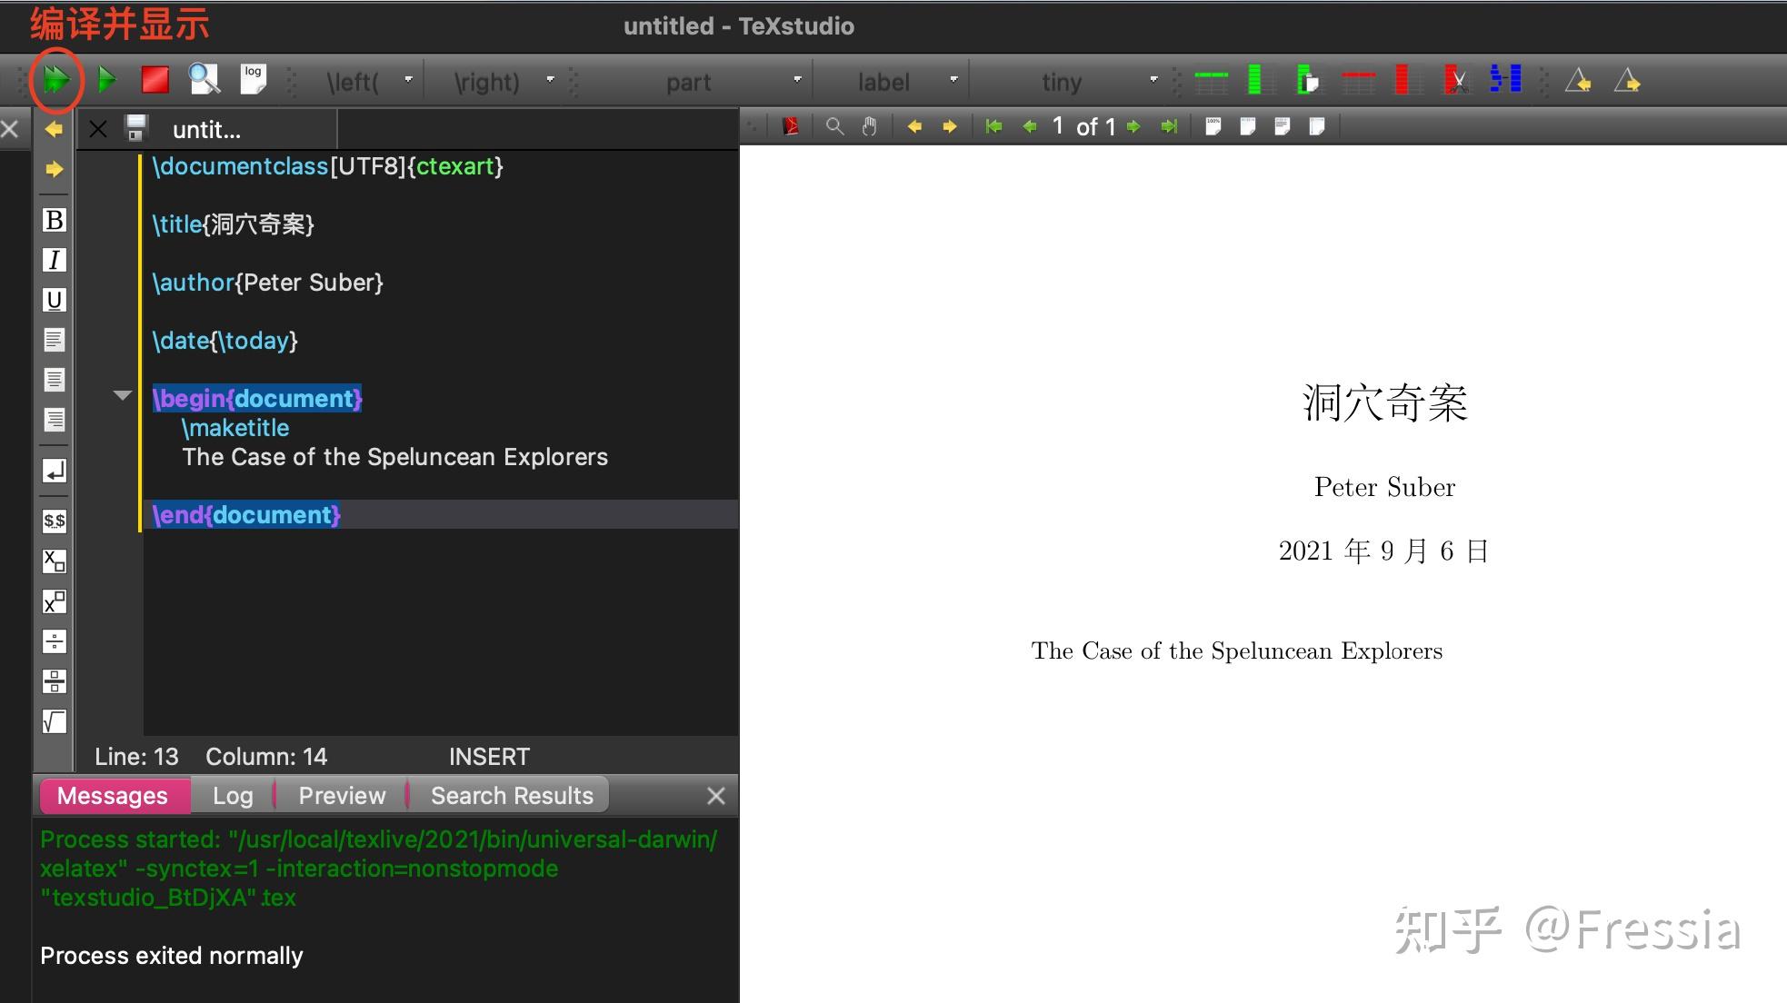The width and height of the screenshot is (1787, 1003).
Task: Stop the current compilation with the red button
Action: (155, 80)
